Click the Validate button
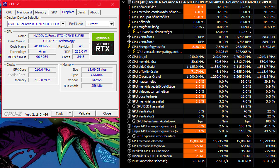This screenshot has height=168, width=279. tap(84, 113)
